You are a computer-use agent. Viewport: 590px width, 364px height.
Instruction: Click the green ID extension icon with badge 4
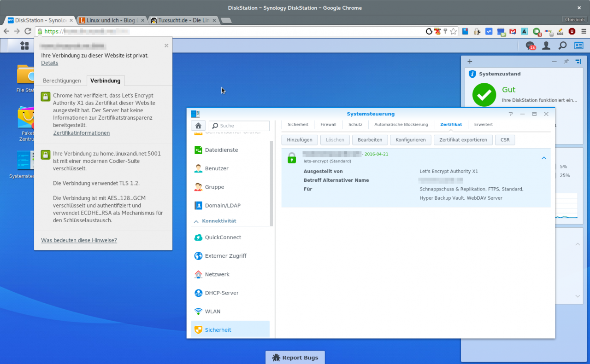537,31
